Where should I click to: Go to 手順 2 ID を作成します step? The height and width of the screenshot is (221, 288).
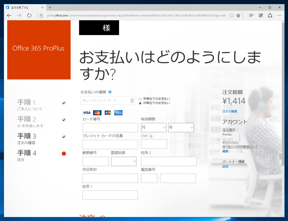[x=30, y=122]
